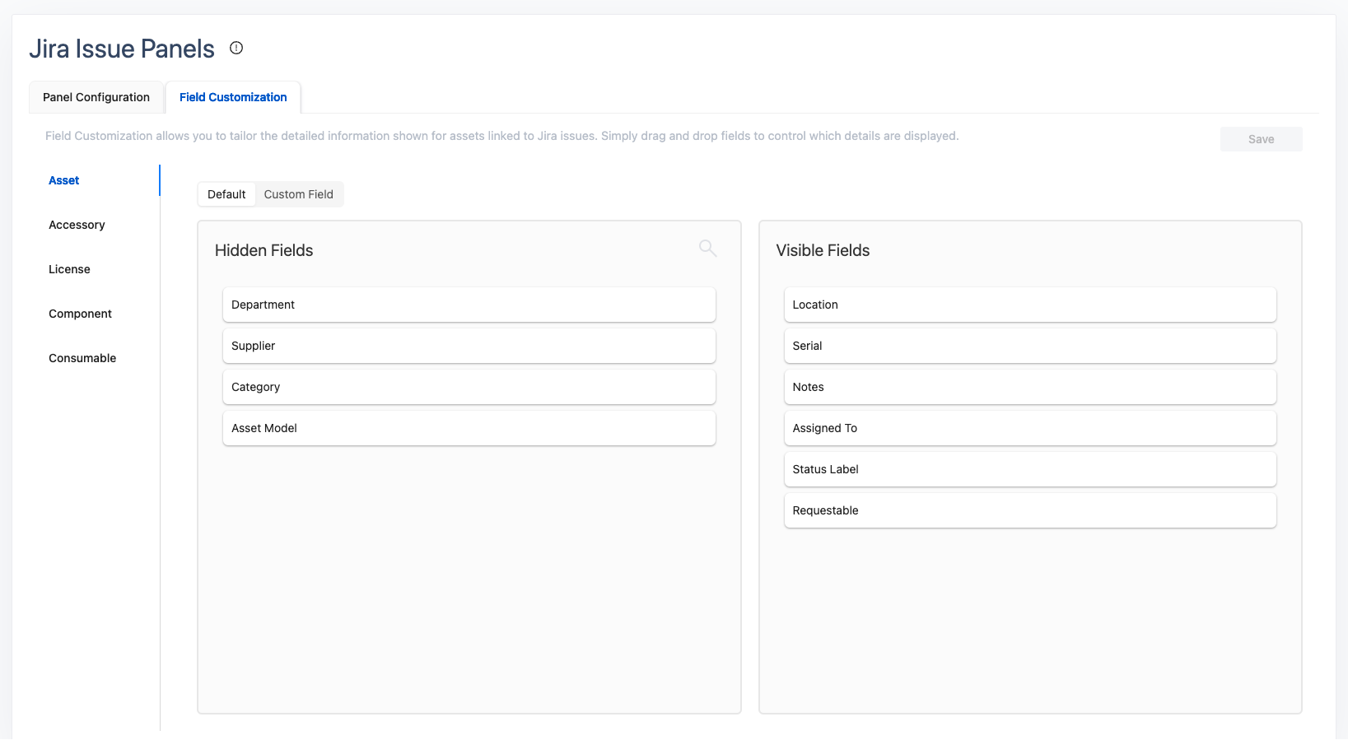Click the search icon in Hidden Fields
Screen dimensions: 1348x740
click(x=707, y=248)
